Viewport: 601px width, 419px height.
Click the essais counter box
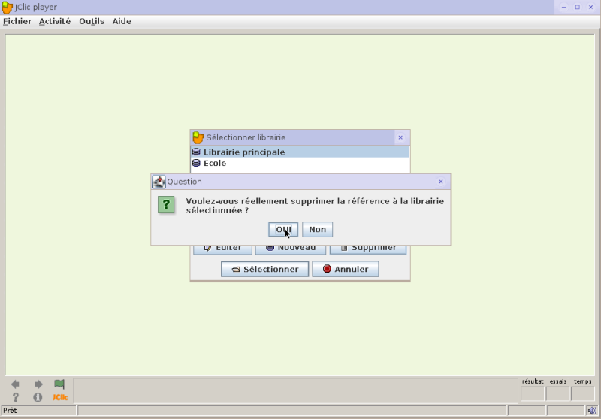coord(557,393)
